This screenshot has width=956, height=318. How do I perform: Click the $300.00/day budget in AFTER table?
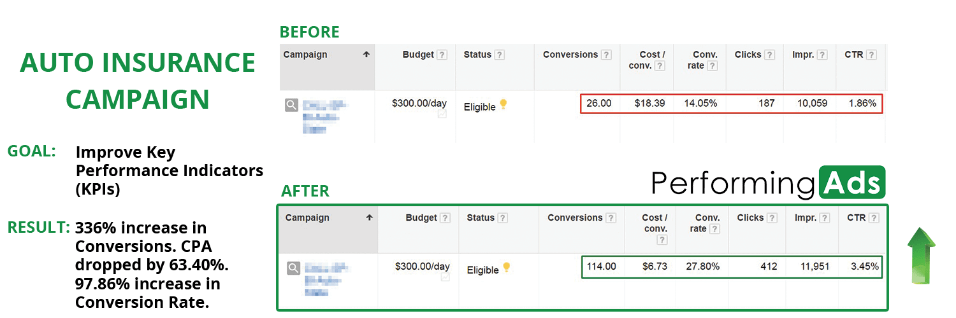[x=423, y=266]
